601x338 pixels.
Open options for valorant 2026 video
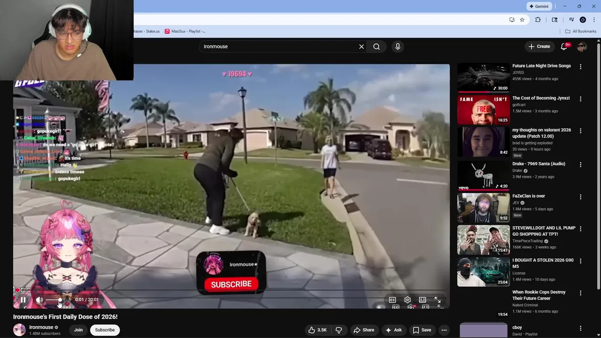(580, 131)
